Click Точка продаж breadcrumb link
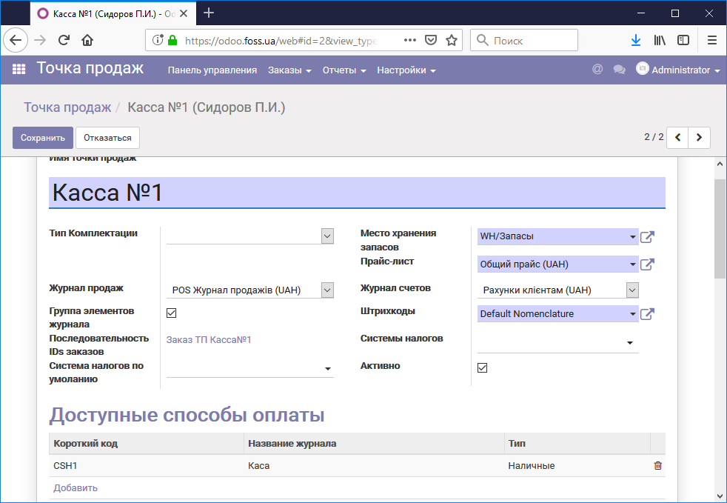Image resolution: width=727 pixels, height=503 pixels. coord(67,107)
